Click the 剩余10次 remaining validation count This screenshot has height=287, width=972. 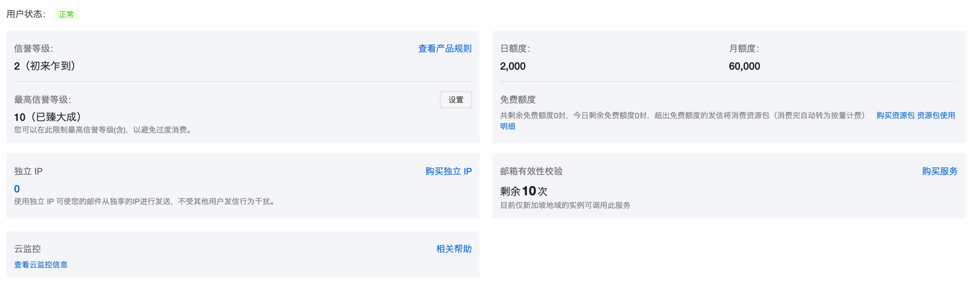(x=523, y=191)
